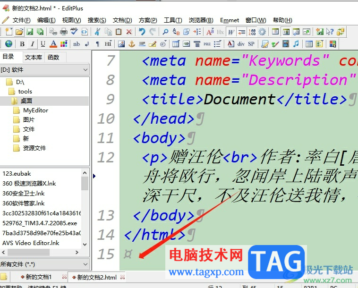Open Find with magnifier icon
The image size is (358, 288).
(x=165, y=32)
